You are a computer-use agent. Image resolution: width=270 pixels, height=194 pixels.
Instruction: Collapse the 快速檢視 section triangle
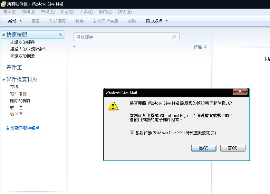(x=3, y=35)
